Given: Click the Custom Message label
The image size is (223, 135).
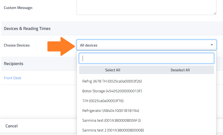Looking at the screenshot, I should (18, 8).
